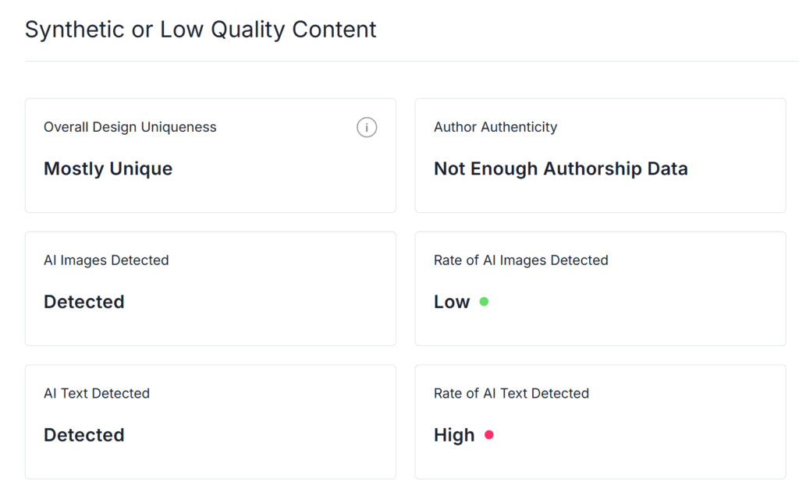Click the Low rating text
The height and width of the screenshot is (492, 799).
click(452, 302)
